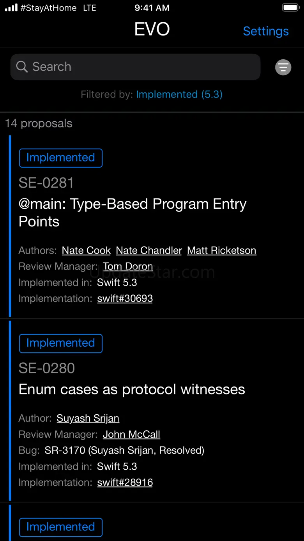The height and width of the screenshot is (541, 304).
Task: Tap the bottom partially visible Implemented tag
Action: (x=61, y=527)
